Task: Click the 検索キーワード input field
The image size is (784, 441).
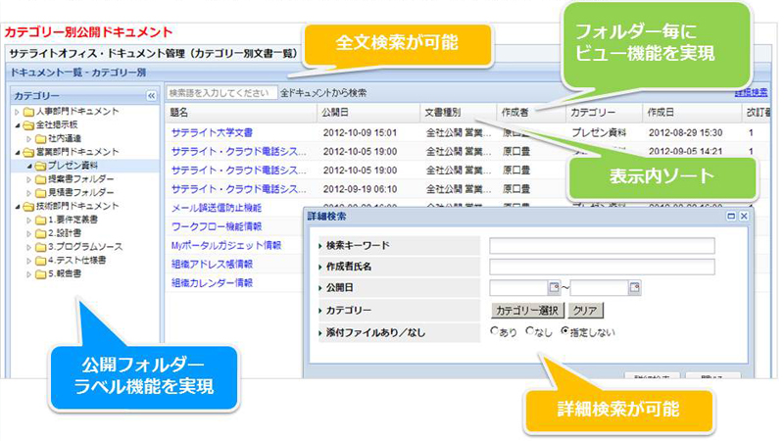Action: tap(602, 245)
